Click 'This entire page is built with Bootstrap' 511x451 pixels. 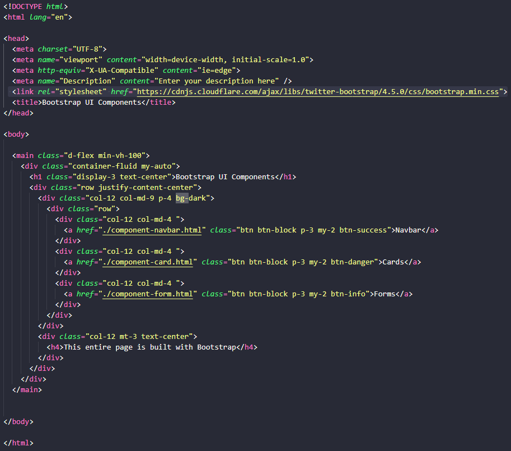150,347
